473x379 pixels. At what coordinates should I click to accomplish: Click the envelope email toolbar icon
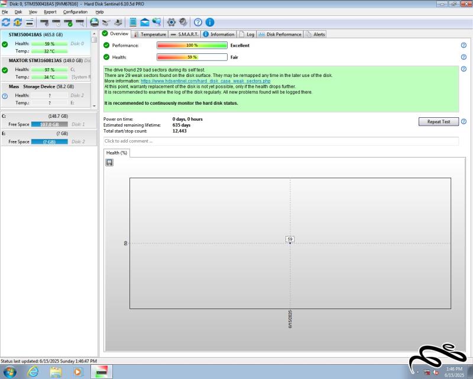click(x=144, y=23)
